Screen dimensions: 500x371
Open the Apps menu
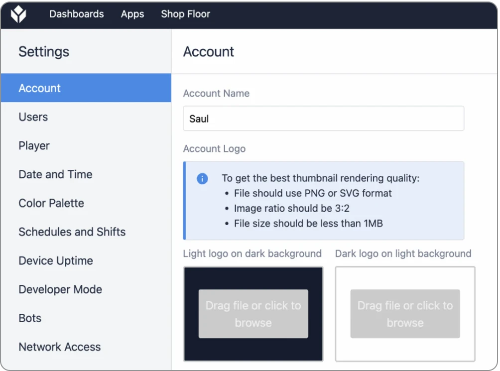click(132, 14)
